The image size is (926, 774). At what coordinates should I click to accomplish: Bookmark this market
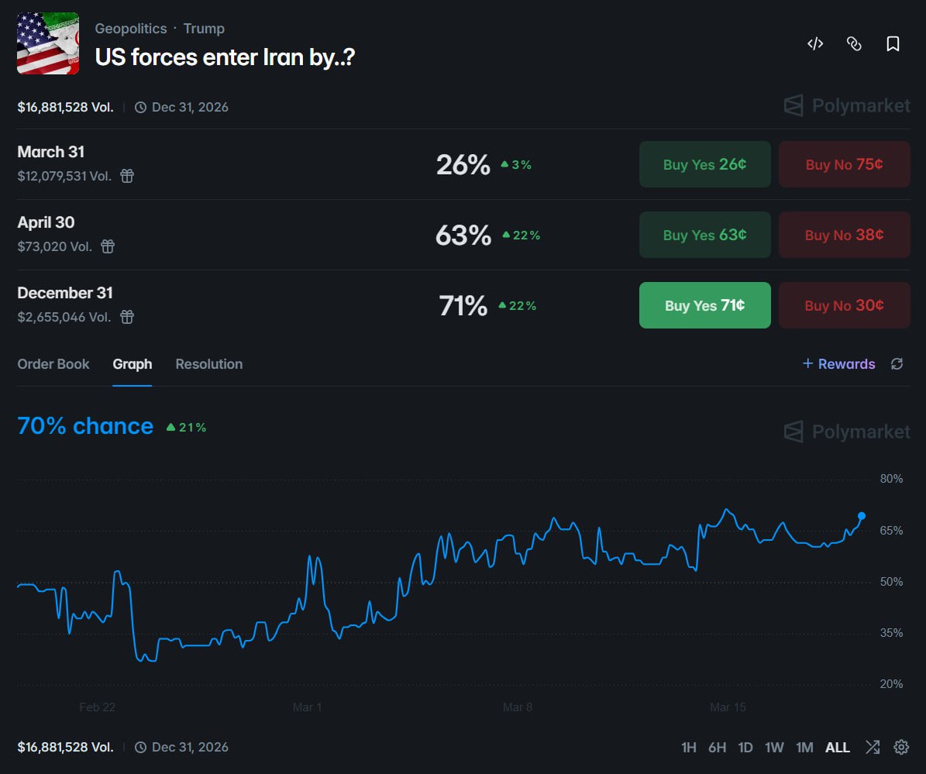[x=893, y=44]
